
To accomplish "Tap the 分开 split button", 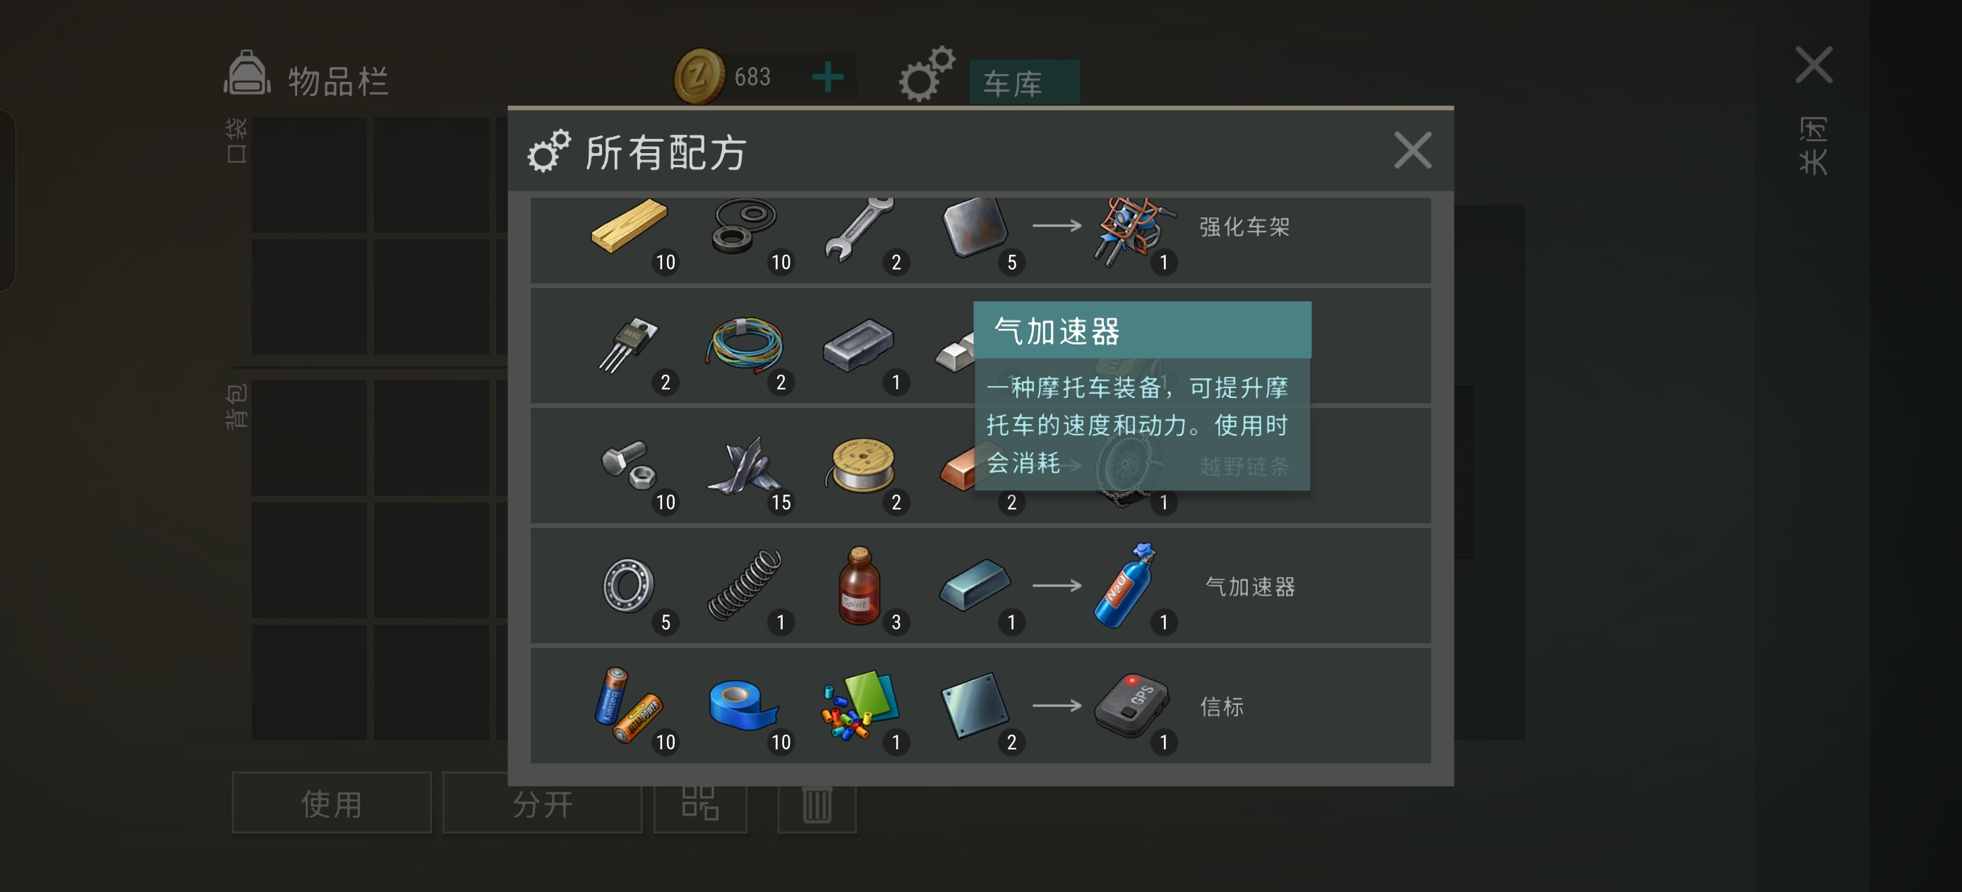I will 541,803.
